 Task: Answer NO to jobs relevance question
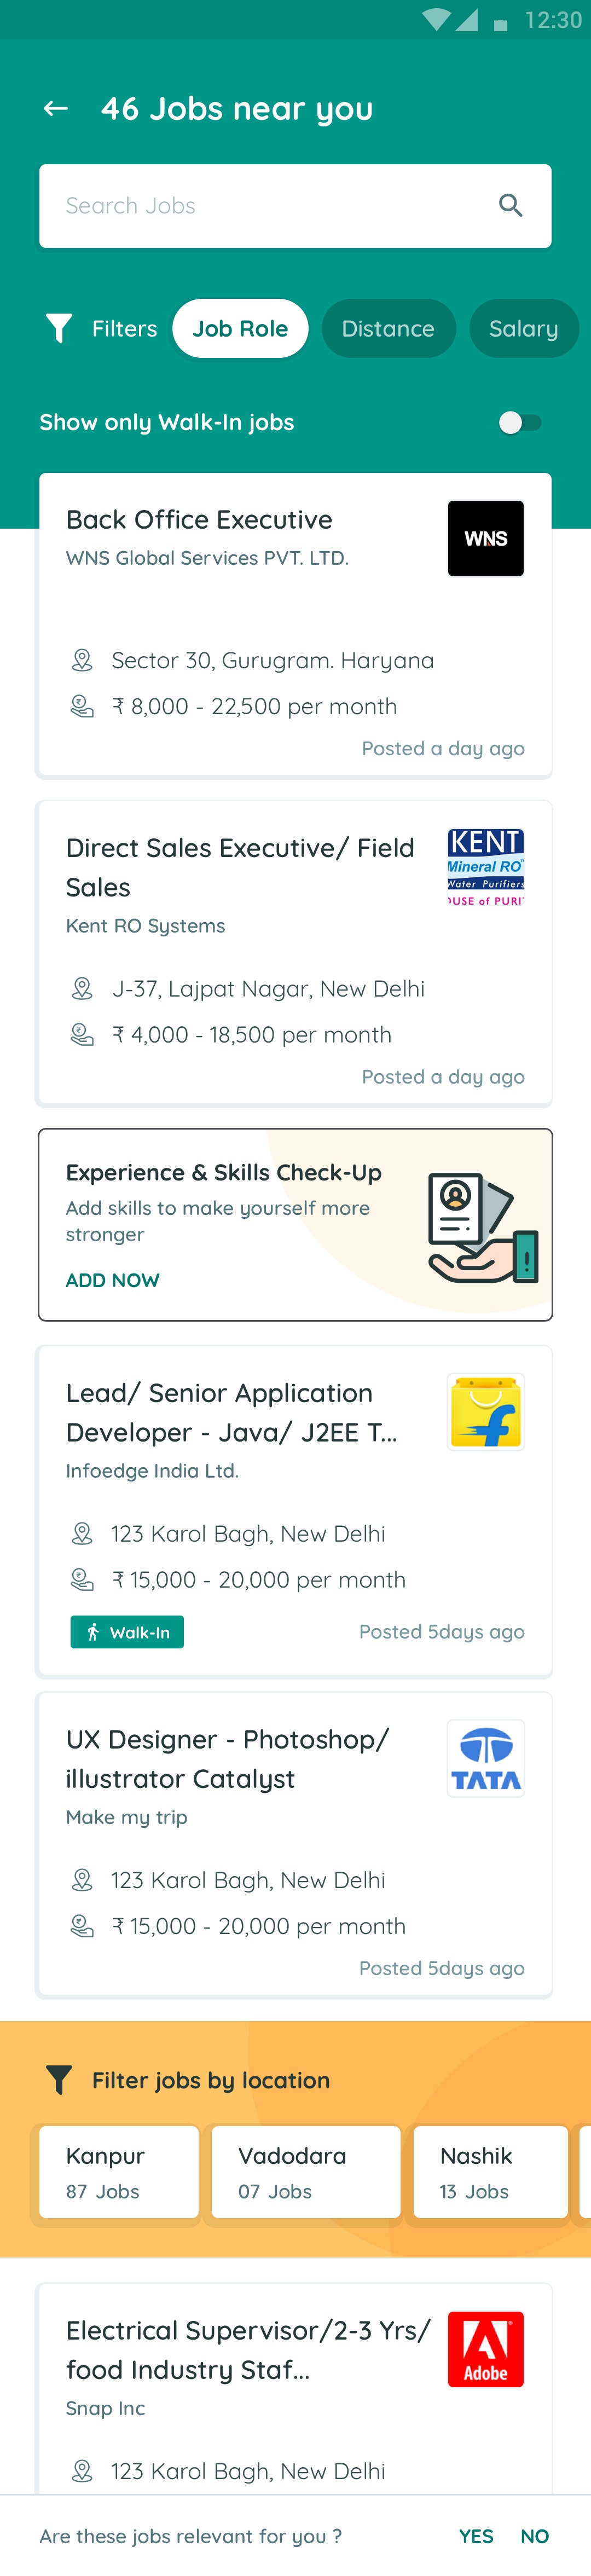pos(534,2536)
